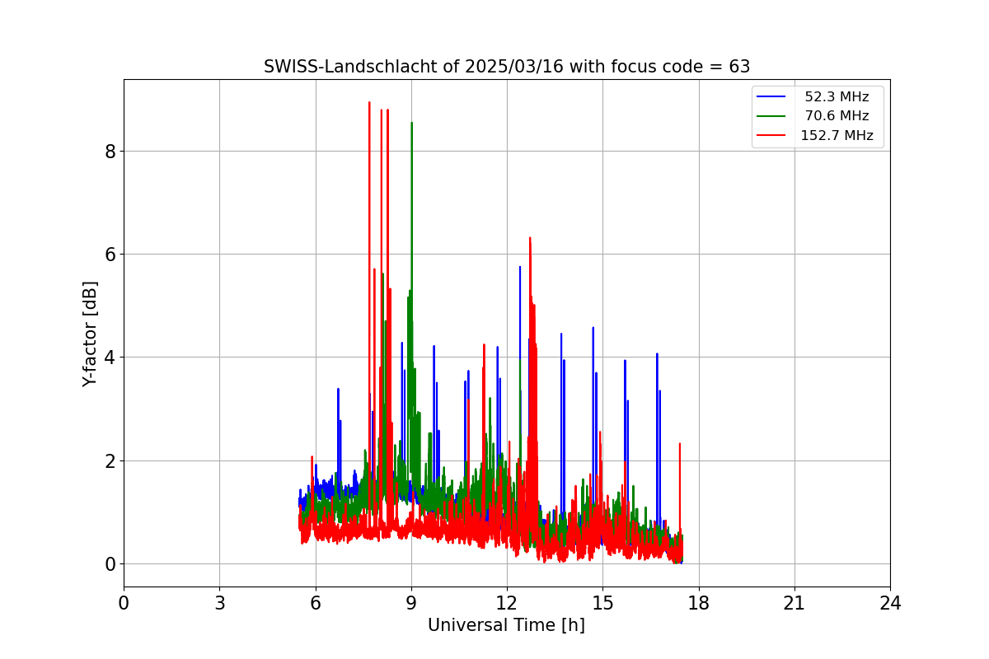989x659 pixels.
Task: Click x-axis tick label 15
Action: [602, 603]
